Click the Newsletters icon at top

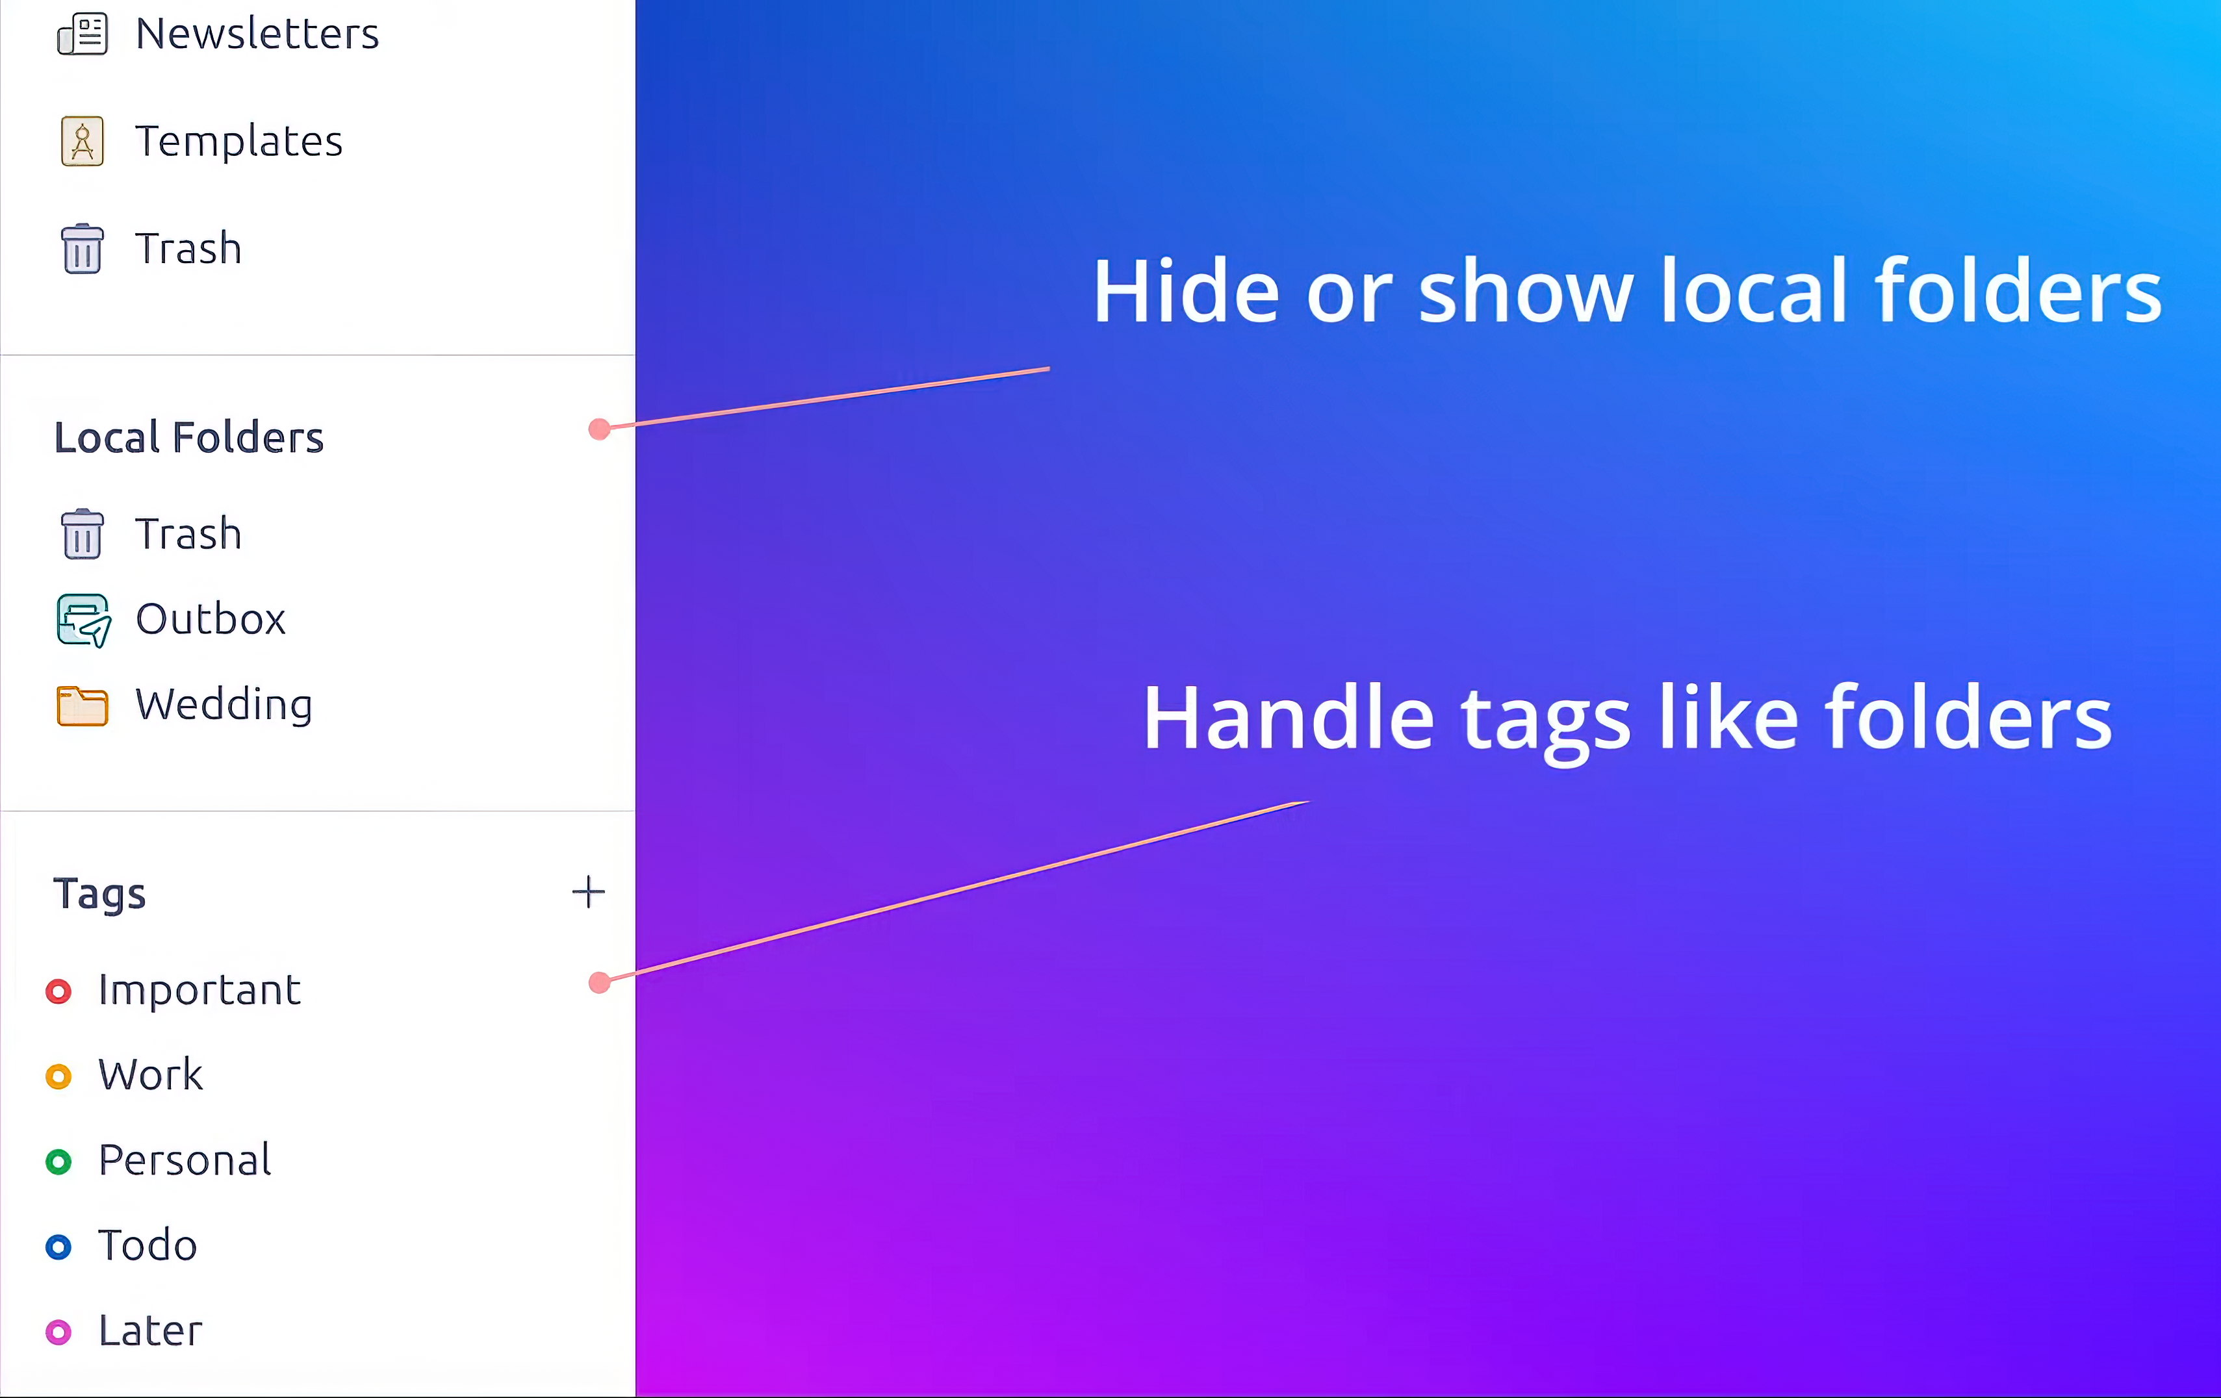81,31
